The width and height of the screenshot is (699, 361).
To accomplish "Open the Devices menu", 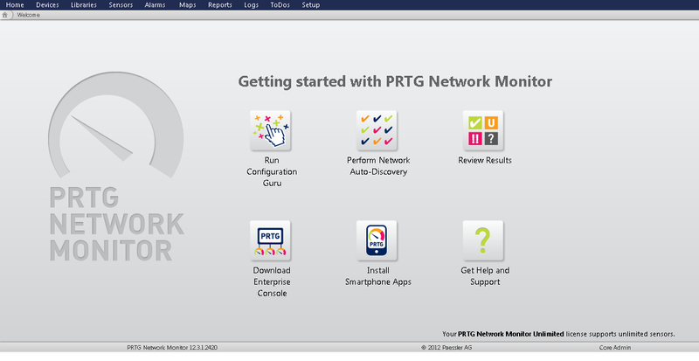I will point(47,5).
